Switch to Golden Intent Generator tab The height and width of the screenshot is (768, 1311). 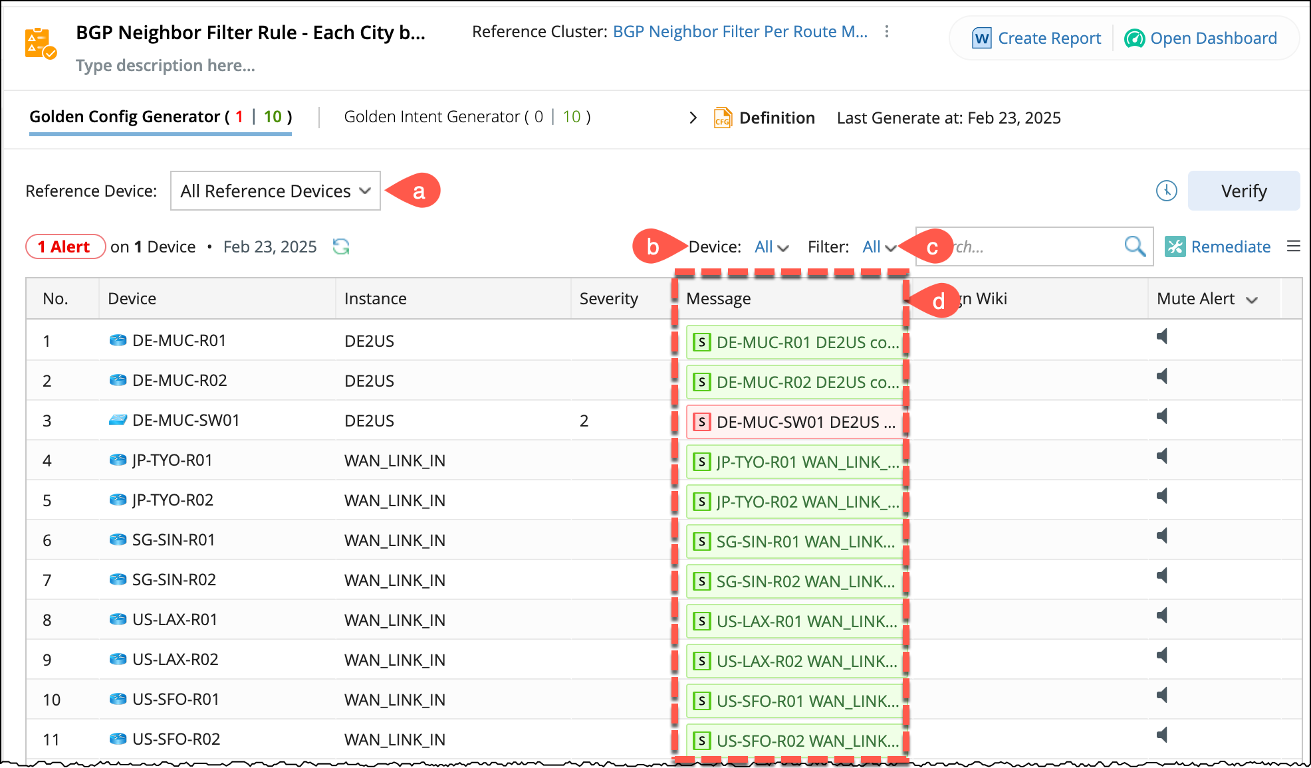click(x=467, y=117)
